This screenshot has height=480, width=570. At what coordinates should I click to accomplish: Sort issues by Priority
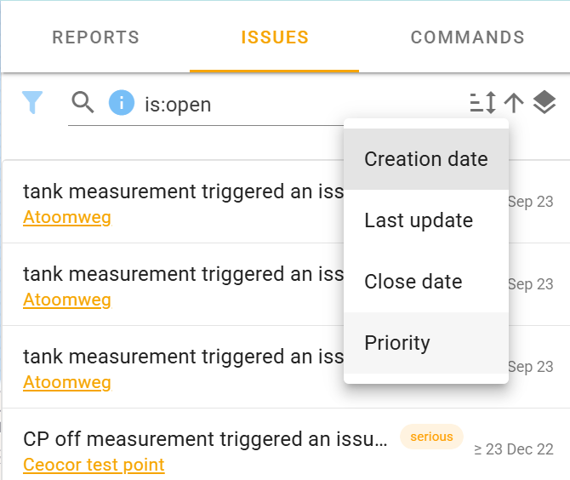pyautogui.click(x=397, y=343)
